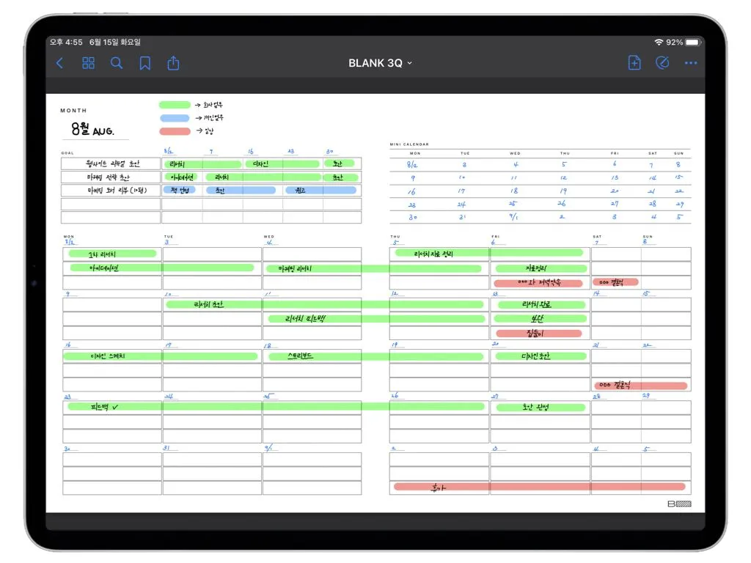Toggle the pen editing mode icon
The height and width of the screenshot is (563, 751).
662,63
